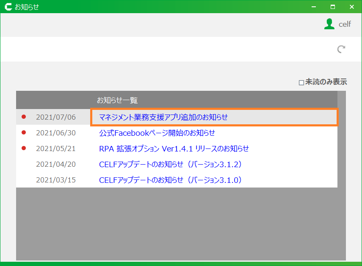Enable the 未読のみ表示 checkbox
362x266 pixels.
click(x=301, y=83)
